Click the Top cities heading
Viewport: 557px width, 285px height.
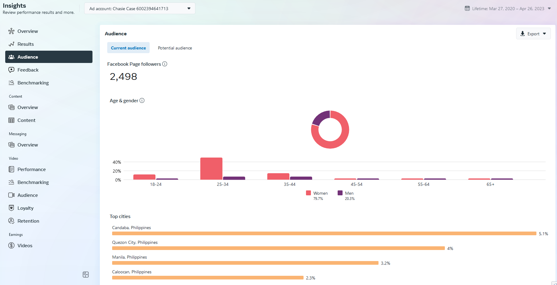pos(120,216)
